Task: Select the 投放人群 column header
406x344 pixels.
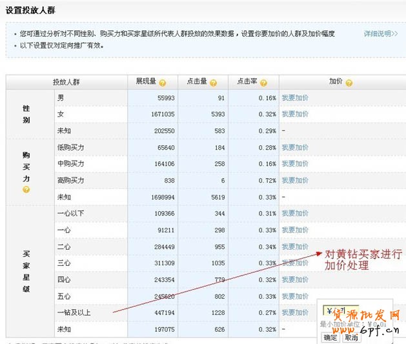Action: click(x=66, y=83)
